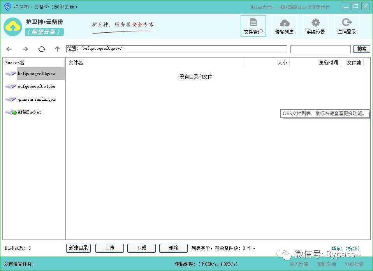Click the 传输速度 status text
The height and width of the screenshot is (271, 373).
pyautogui.click(x=206, y=264)
